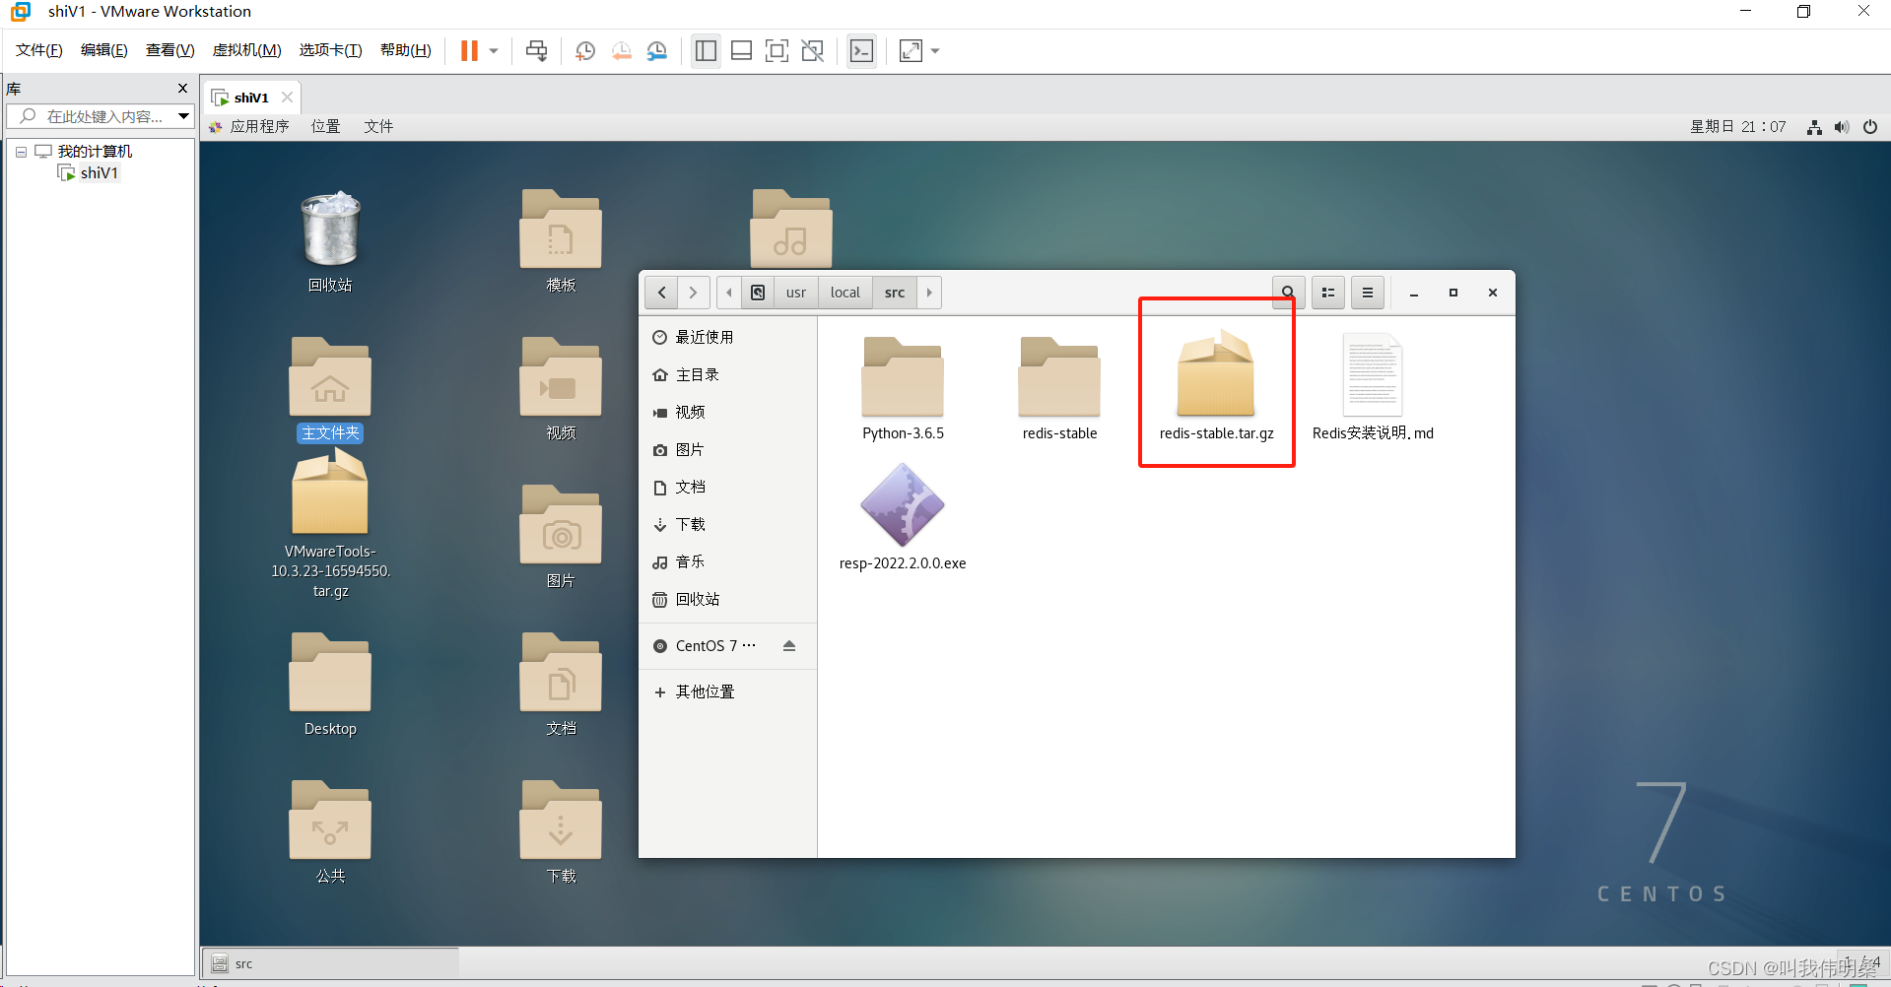Navigate to usr in path bar
Screen dimensions: 1891x987
click(796, 293)
